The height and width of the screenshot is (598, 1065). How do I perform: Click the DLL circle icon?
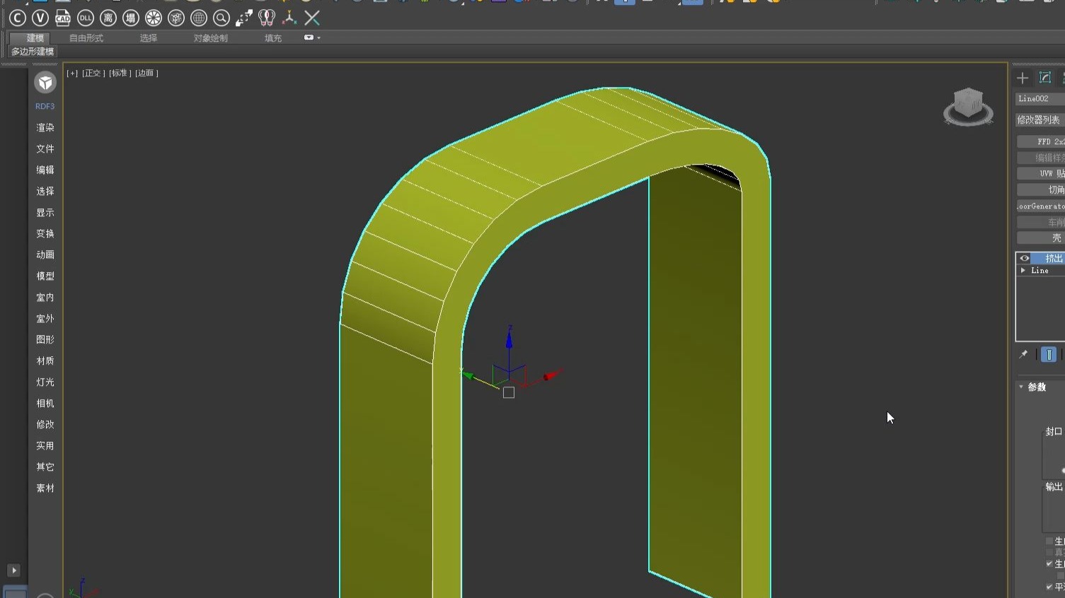pyautogui.click(x=86, y=18)
